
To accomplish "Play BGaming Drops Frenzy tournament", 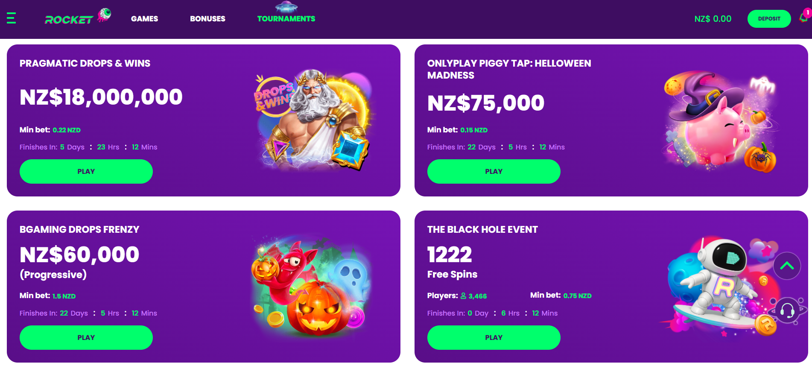I will pos(86,337).
